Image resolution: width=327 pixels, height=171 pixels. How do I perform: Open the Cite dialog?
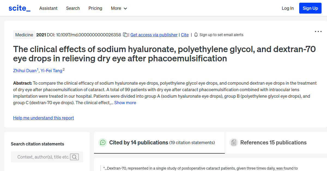[x=185, y=35]
